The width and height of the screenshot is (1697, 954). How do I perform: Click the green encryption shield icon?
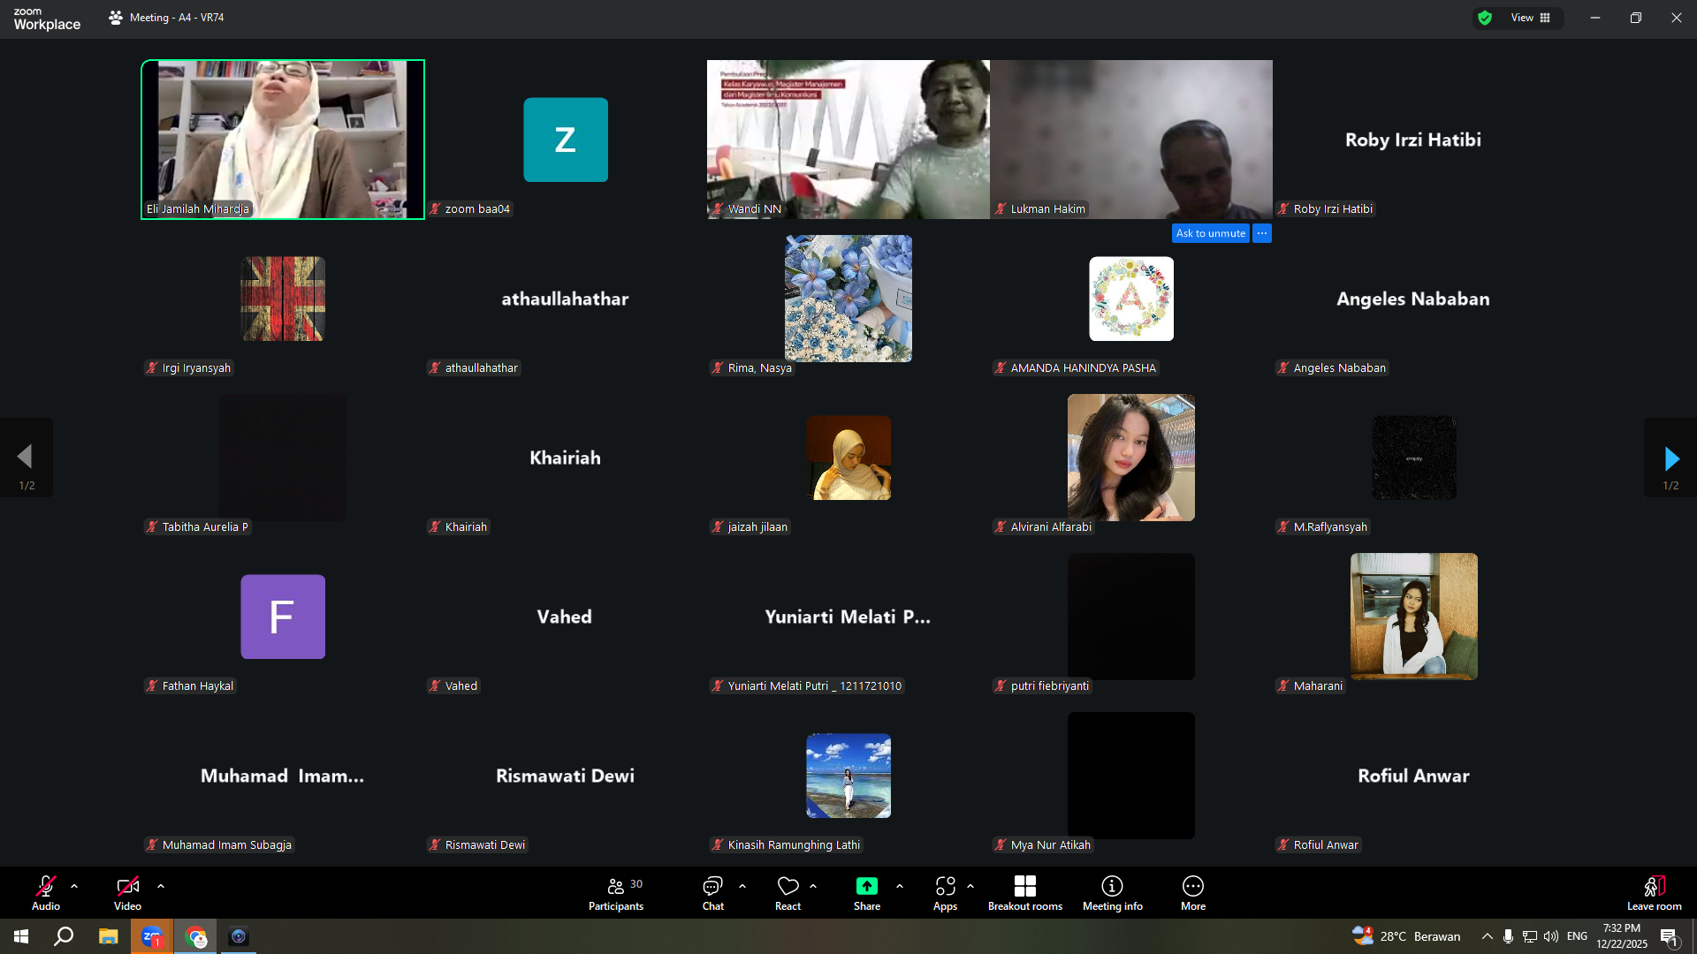[1485, 18]
